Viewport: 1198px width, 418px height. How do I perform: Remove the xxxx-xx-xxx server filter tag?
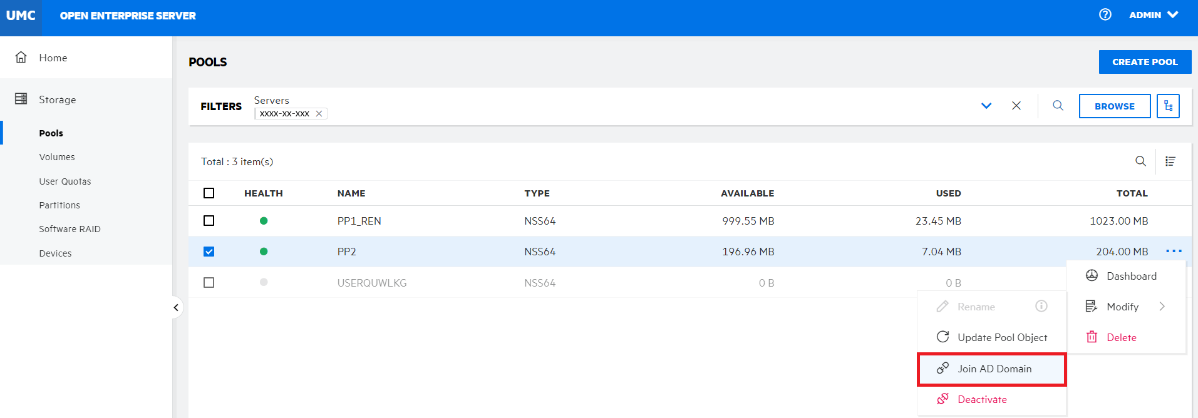click(319, 114)
